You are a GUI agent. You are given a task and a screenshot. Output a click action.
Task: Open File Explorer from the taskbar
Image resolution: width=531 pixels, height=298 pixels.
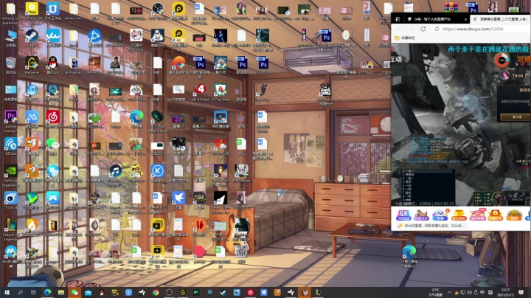tap(61, 292)
